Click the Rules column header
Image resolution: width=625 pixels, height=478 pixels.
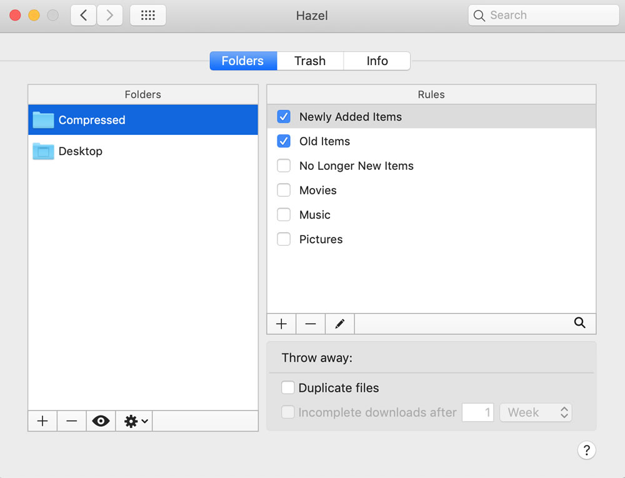point(431,94)
